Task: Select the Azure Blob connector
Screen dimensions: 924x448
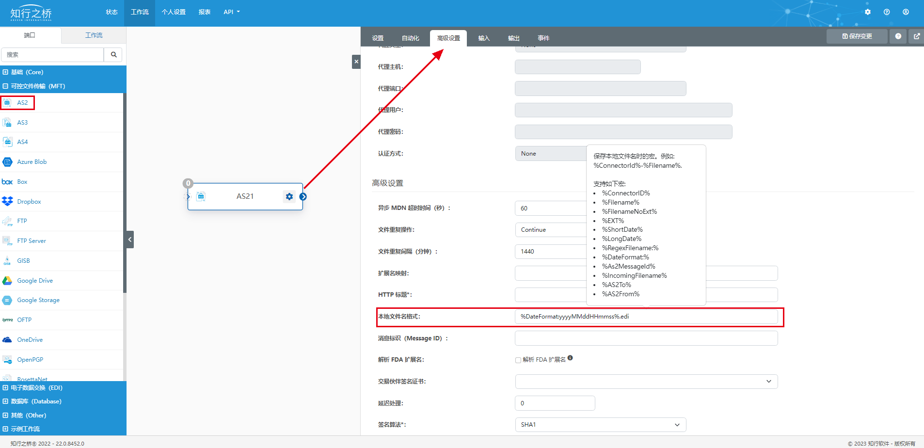Action: [x=62, y=162]
